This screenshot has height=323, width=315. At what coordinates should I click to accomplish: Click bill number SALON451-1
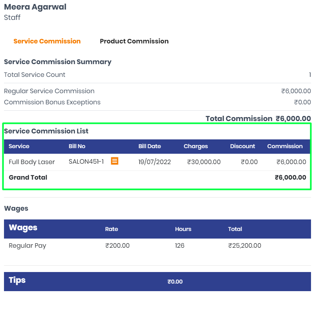point(86,162)
